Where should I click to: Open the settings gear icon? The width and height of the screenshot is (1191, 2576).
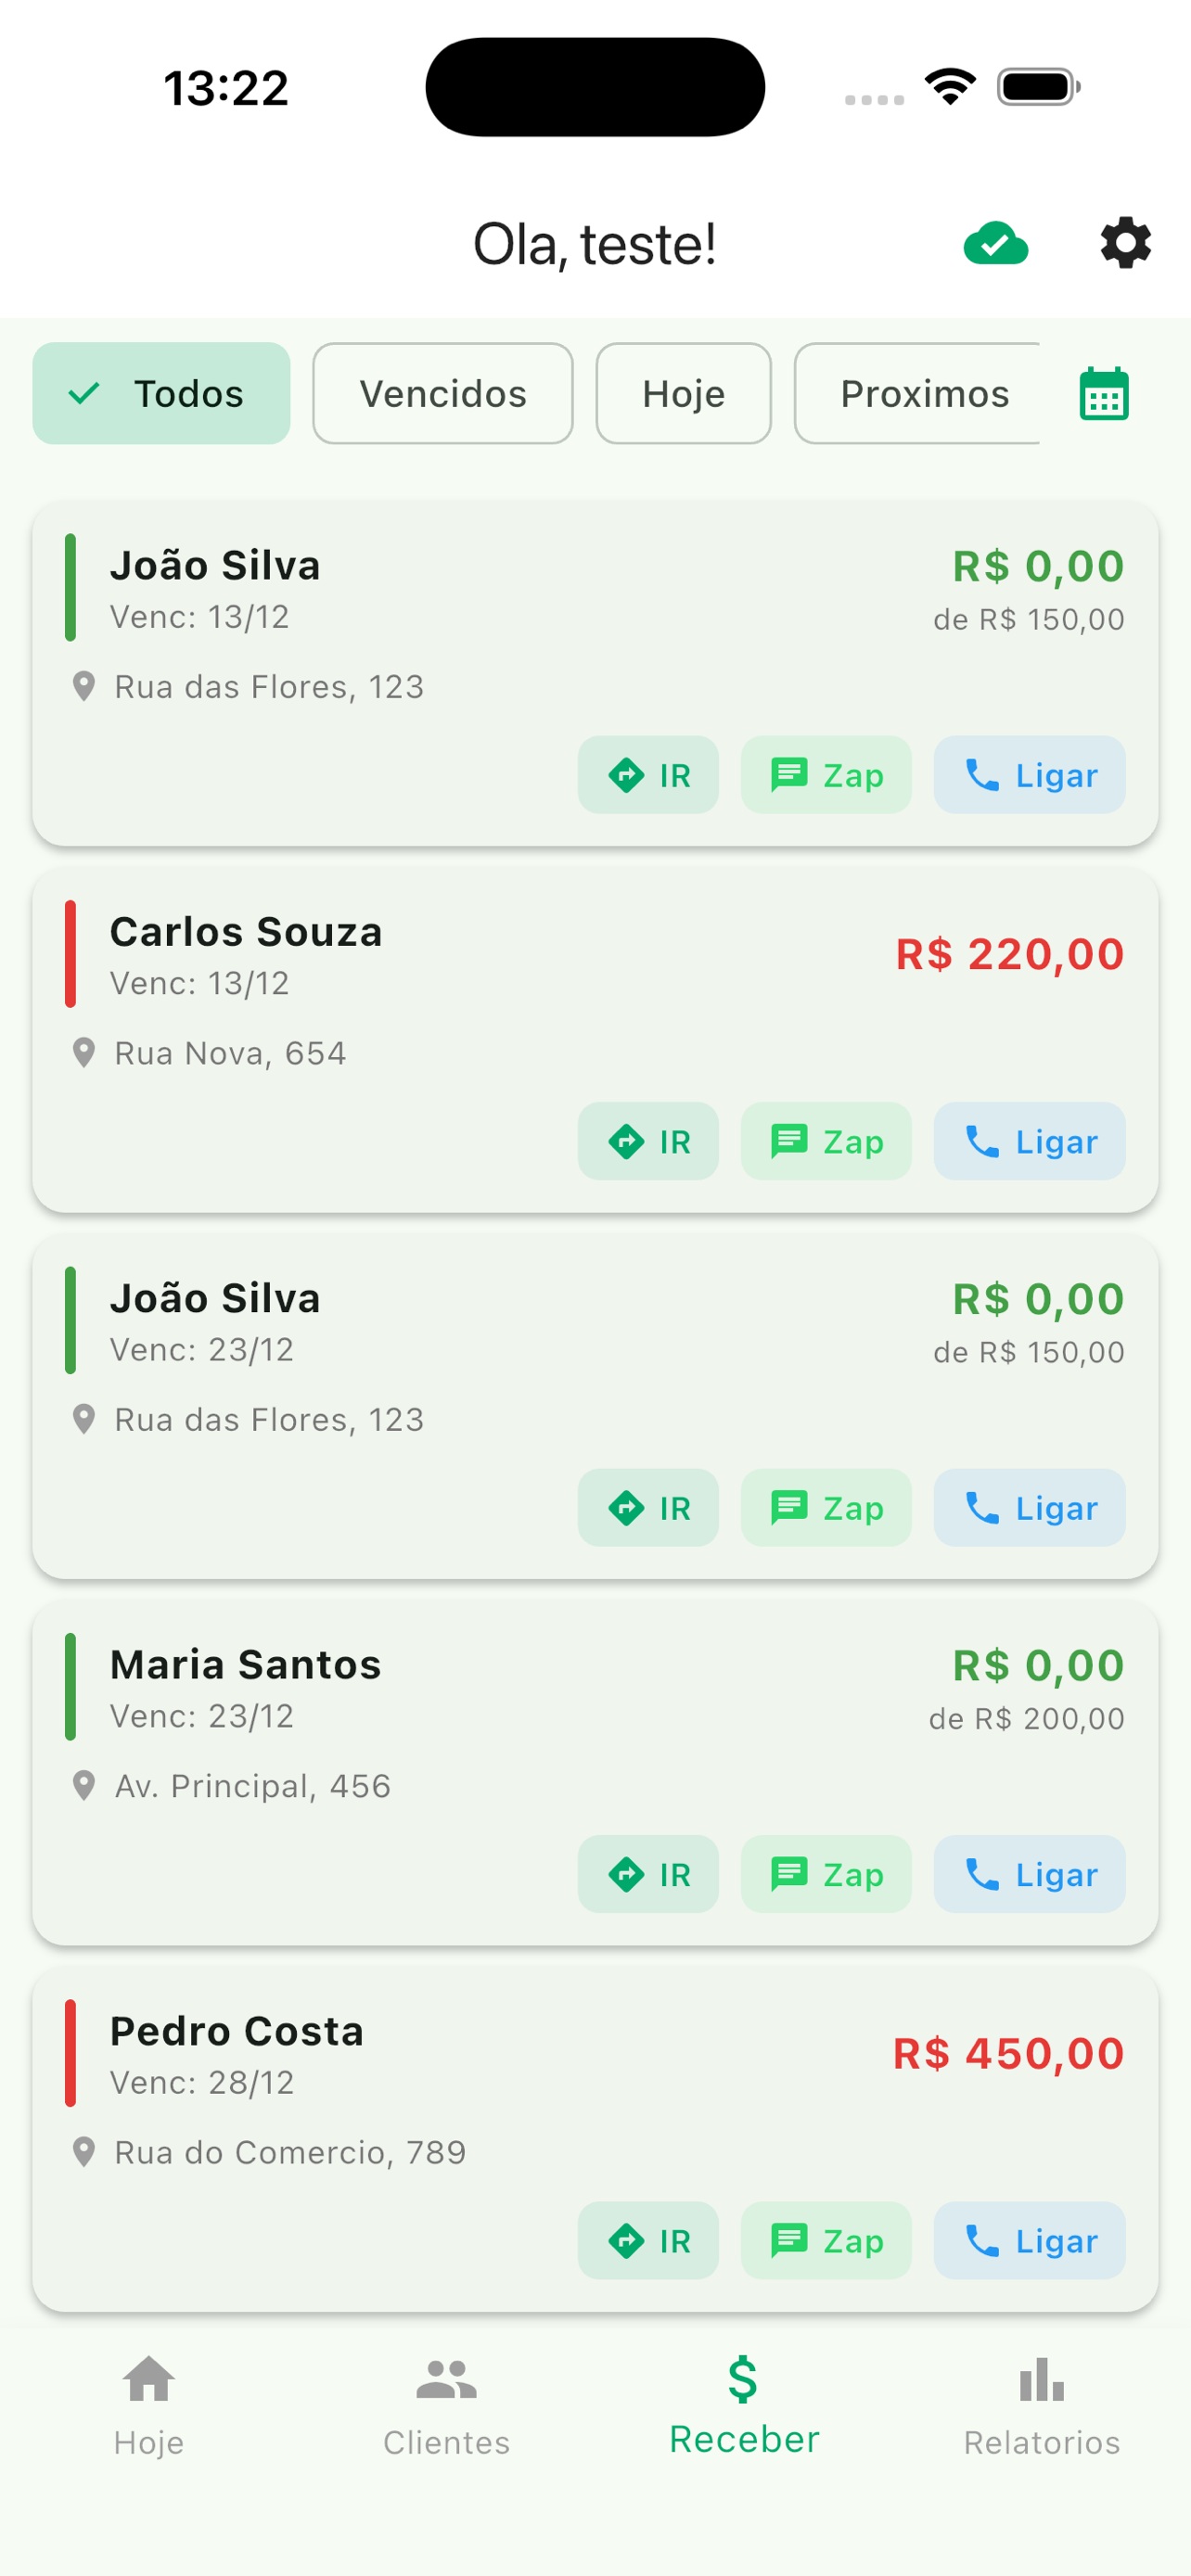pyautogui.click(x=1125, y=243)
